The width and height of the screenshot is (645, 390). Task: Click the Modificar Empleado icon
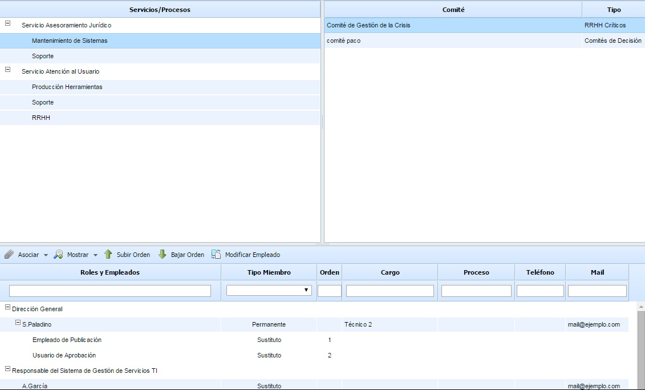(x=216, y=255)
